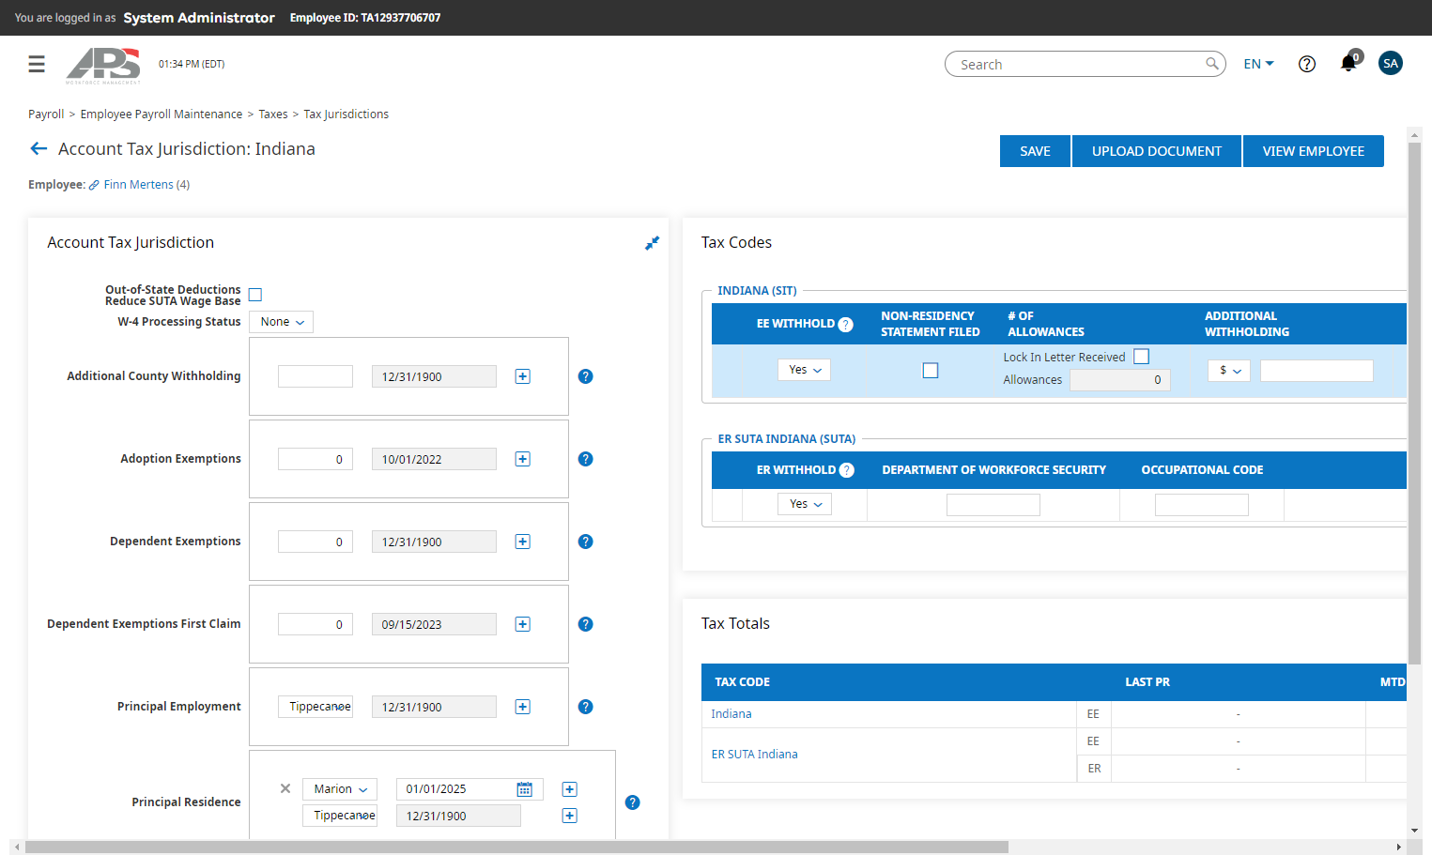The width and height of the screenshot is (1432, 855).
Task: Show EE Withhold help tooltip
Action: click(845, 325)
